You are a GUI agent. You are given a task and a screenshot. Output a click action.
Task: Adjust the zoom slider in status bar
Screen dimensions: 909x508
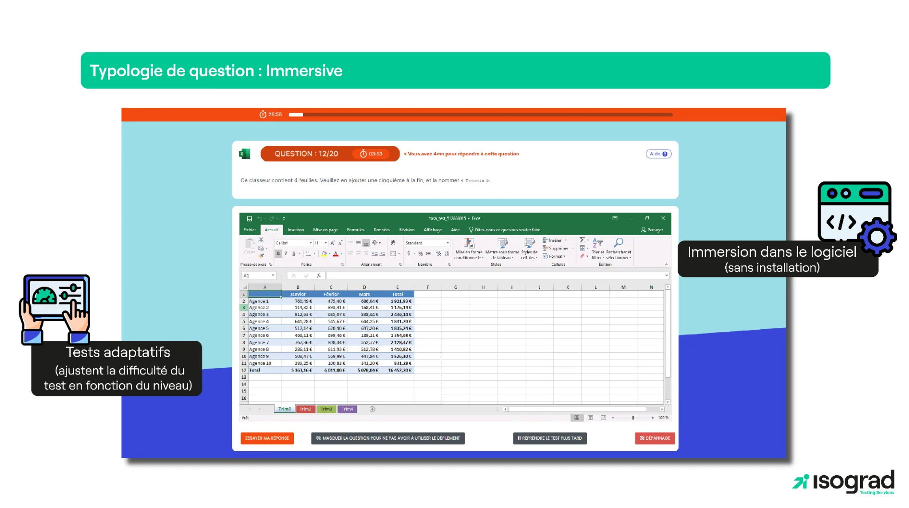pos(633,418)
